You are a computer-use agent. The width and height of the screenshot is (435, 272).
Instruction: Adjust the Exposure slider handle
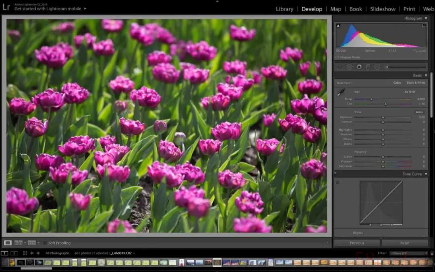coord(383,117)
